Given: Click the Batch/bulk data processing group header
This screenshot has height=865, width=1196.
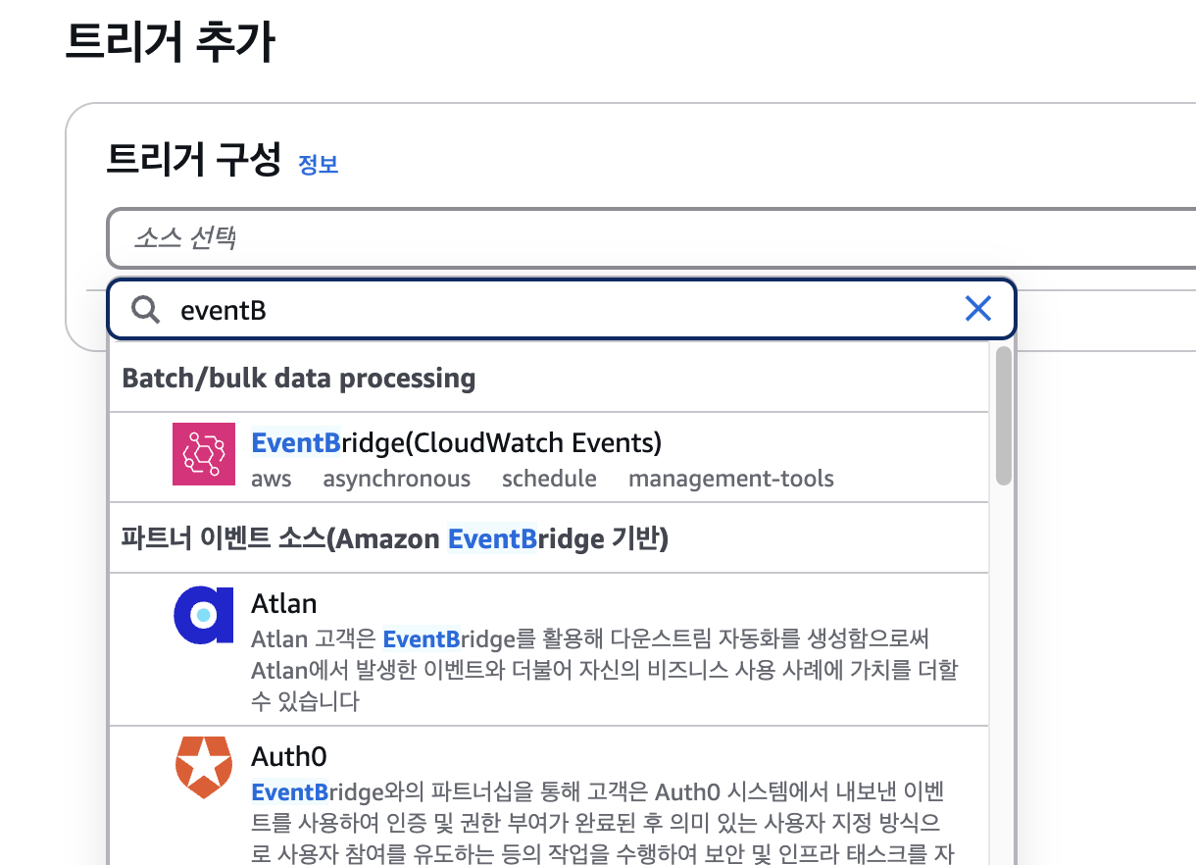Looking at the screenshot, I should [548, 379].
